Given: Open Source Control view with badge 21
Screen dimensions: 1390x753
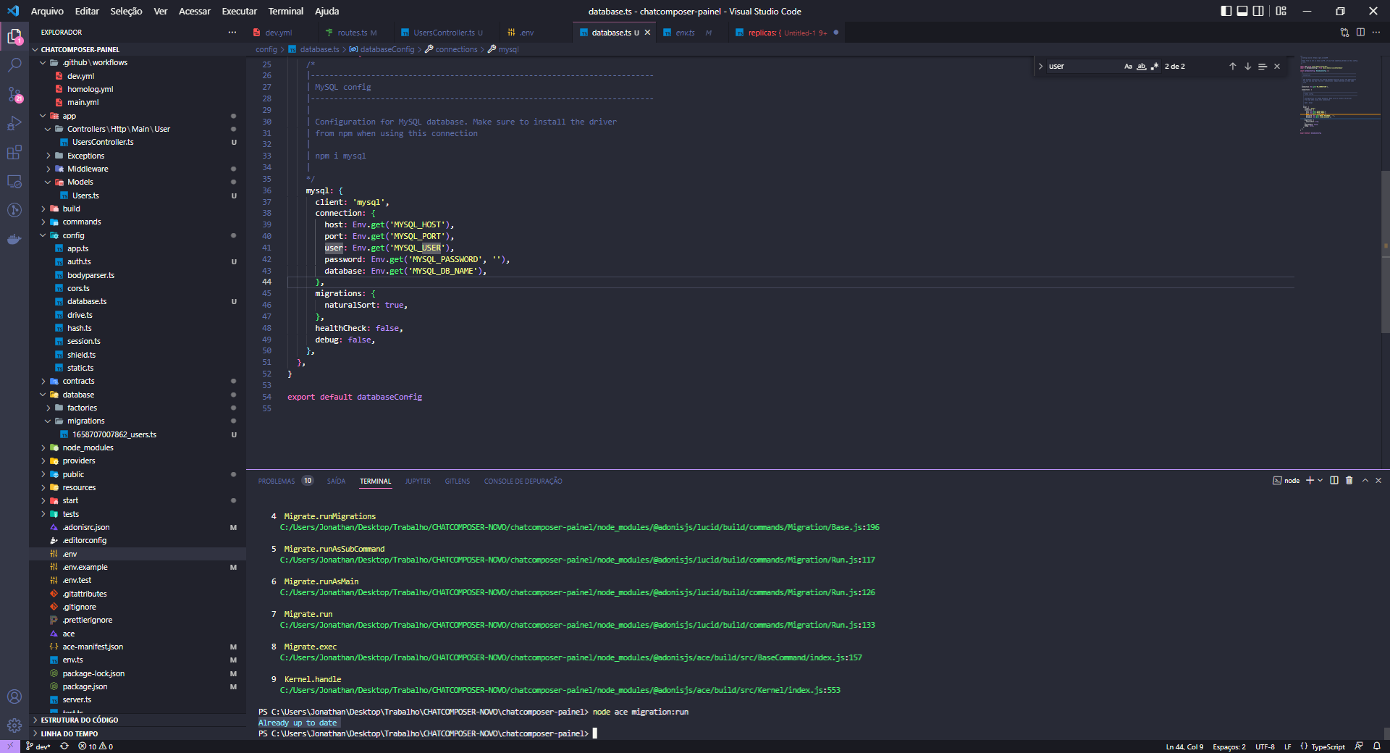Looking at the screenshot, I should pos(14,94).
